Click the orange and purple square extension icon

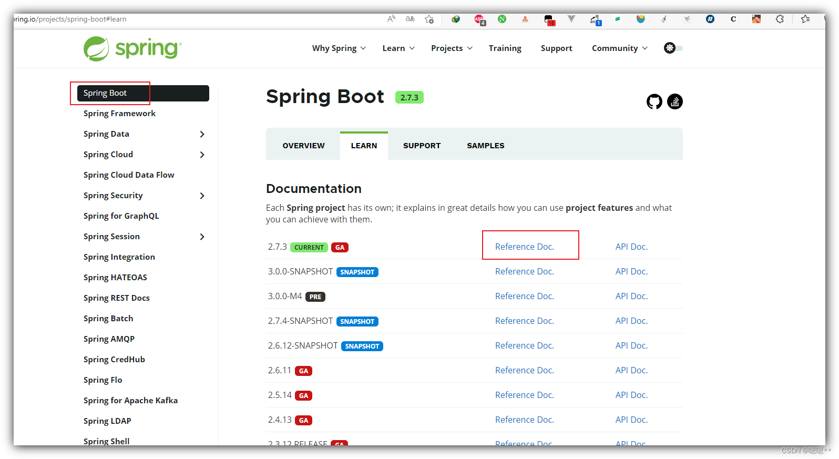point(756,19)
